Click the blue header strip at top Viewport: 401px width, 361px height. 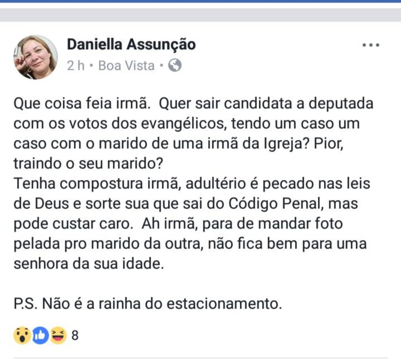(200, 2)
